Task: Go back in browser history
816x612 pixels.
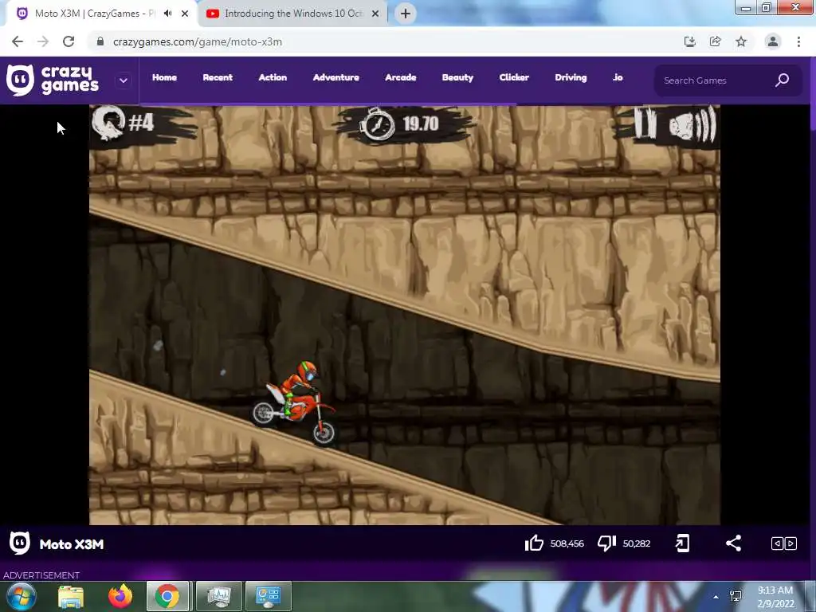Action: pos(18,41)
